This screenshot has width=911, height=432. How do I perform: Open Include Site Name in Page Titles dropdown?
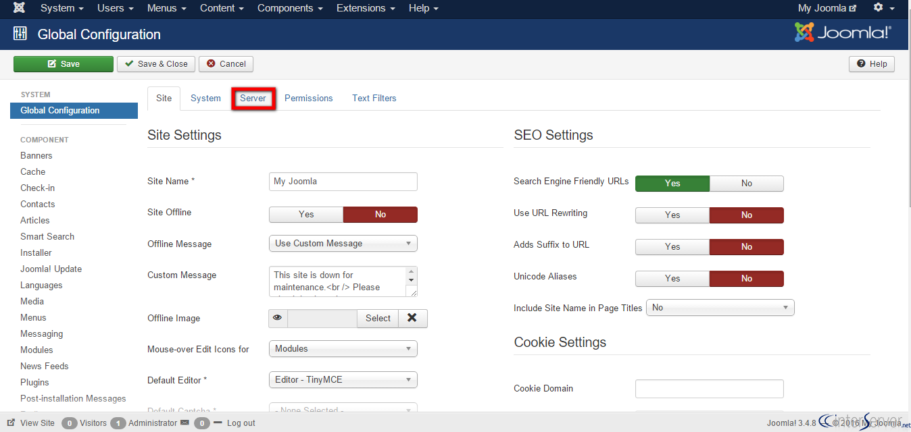(720, 308)
